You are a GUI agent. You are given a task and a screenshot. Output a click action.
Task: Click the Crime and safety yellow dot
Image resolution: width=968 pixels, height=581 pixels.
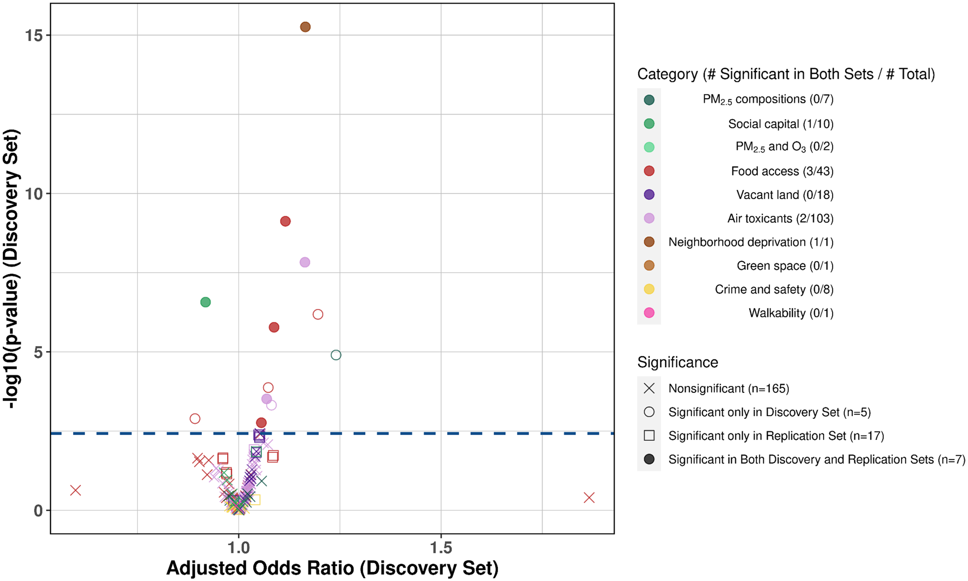(x=649, y=289)
